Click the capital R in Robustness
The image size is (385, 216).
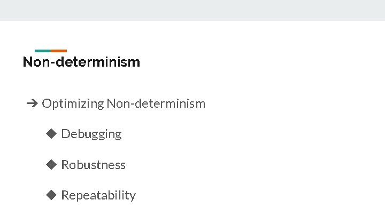[x=65, y=165]
